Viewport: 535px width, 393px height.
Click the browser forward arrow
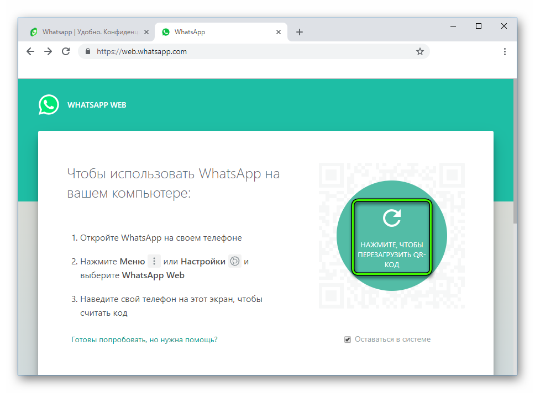[x=48, y=51]
